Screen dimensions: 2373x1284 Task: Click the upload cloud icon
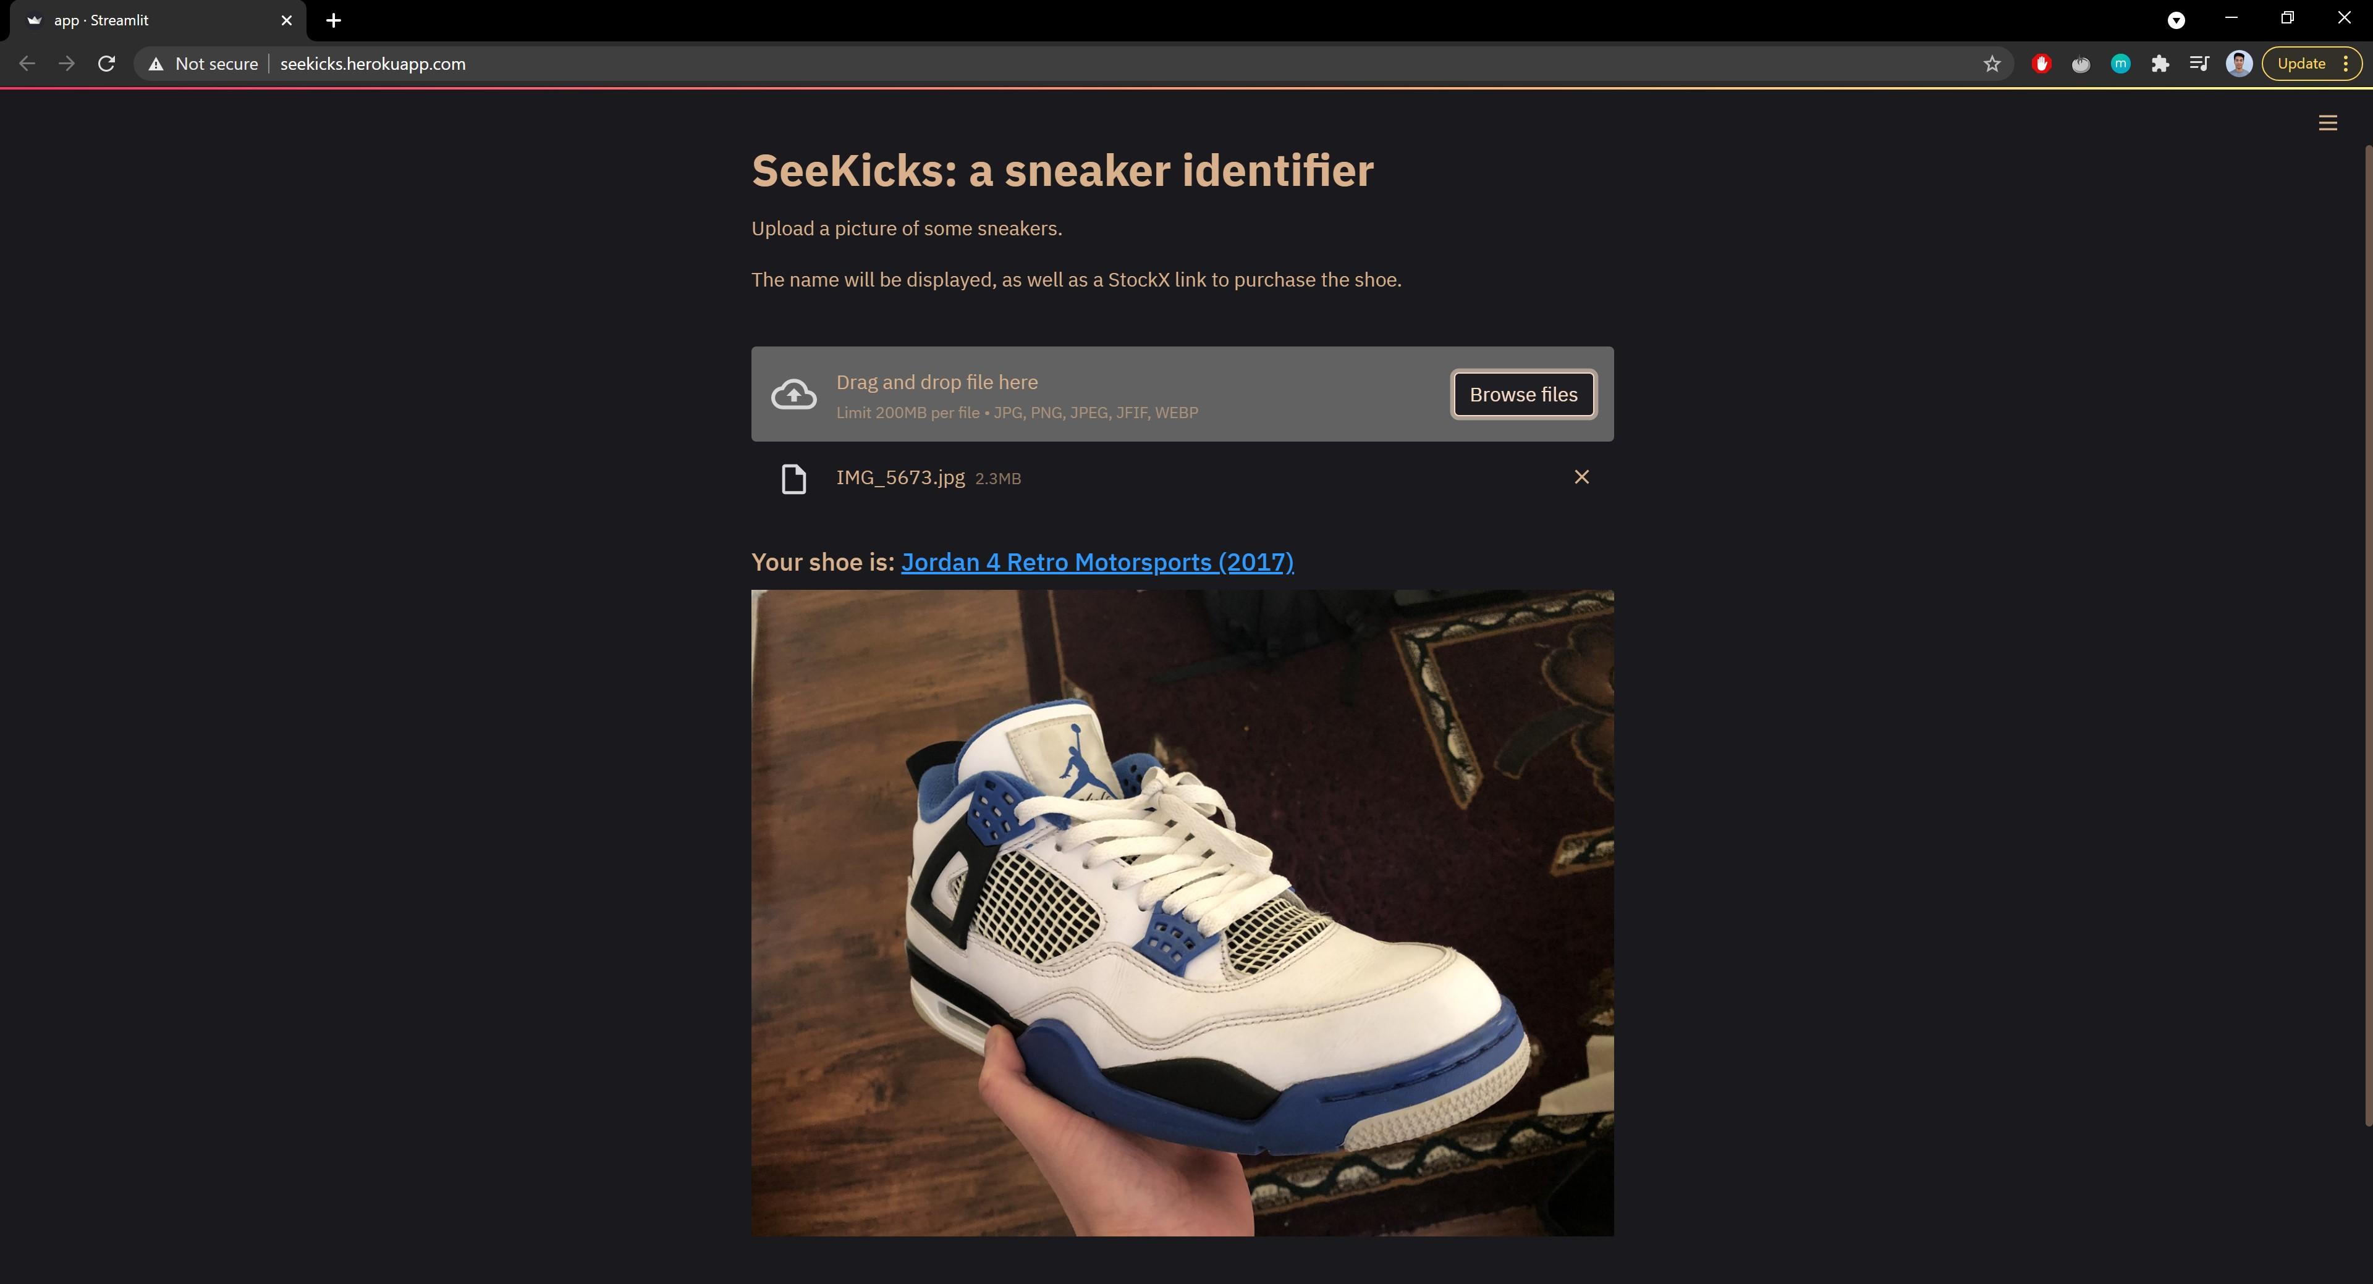794,394
